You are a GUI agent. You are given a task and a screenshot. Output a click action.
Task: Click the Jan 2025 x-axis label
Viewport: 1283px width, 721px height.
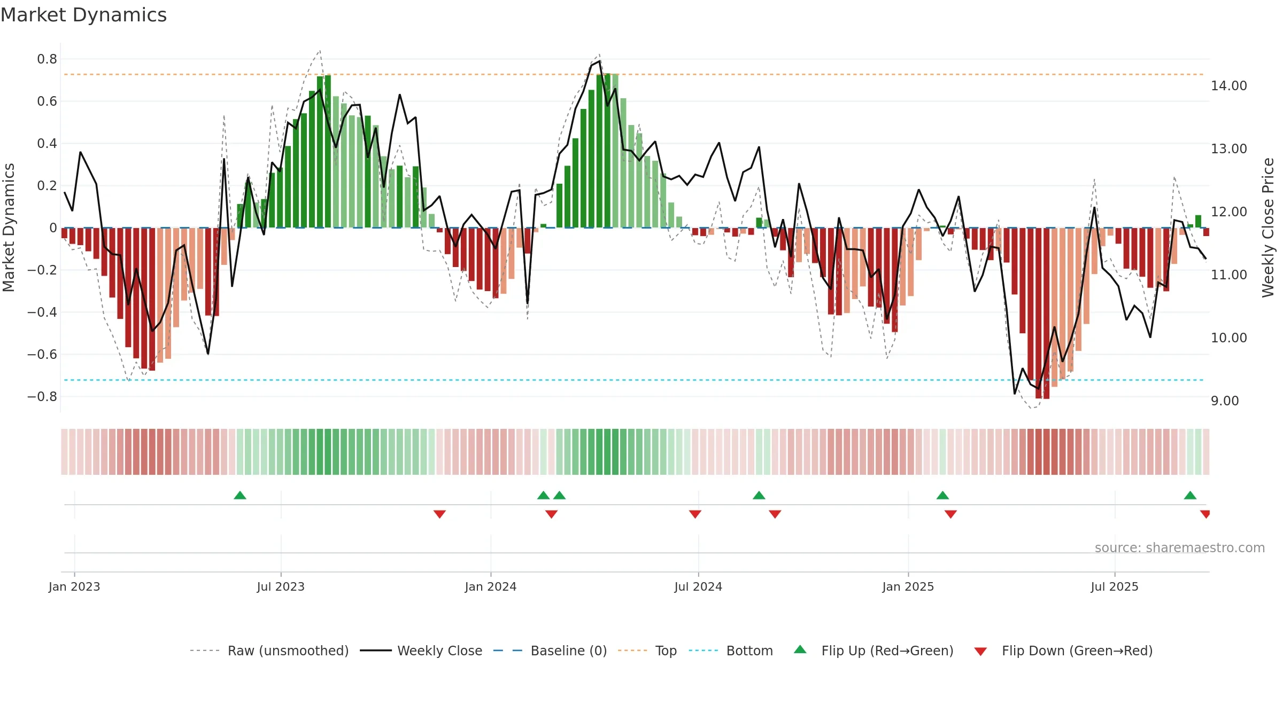[908, 586]
